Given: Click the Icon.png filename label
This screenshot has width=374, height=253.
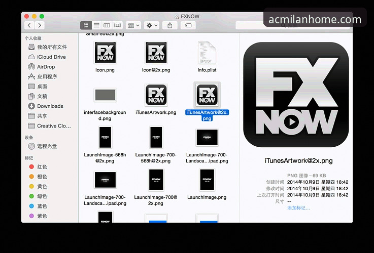Looking at the screenshot, I should (x=105, y=70).
